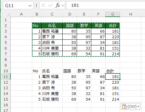Select row 11 header
Image resolution: width=145 pixels, height=112 pixels.
6,76
